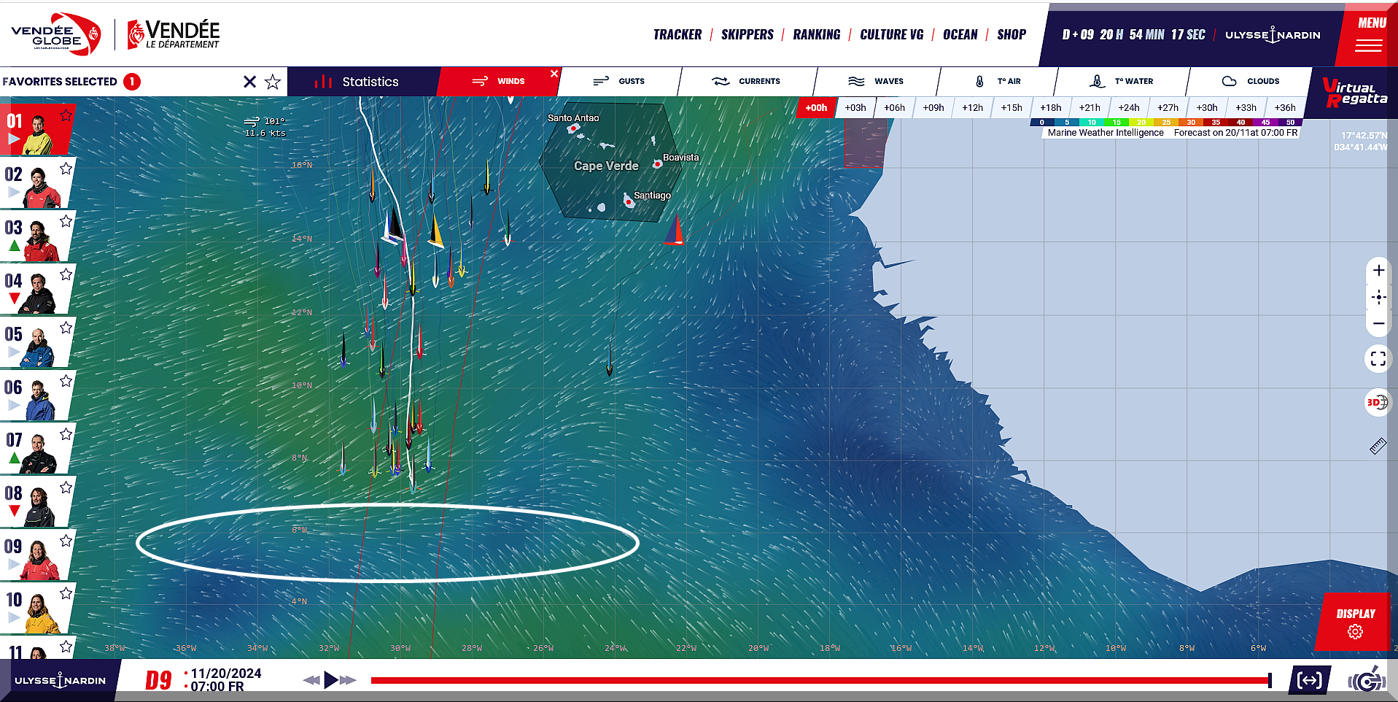This screenshot has height=702, width=1398.
Task: Click the red timeline progress bar
Action: tap(817, 680)
